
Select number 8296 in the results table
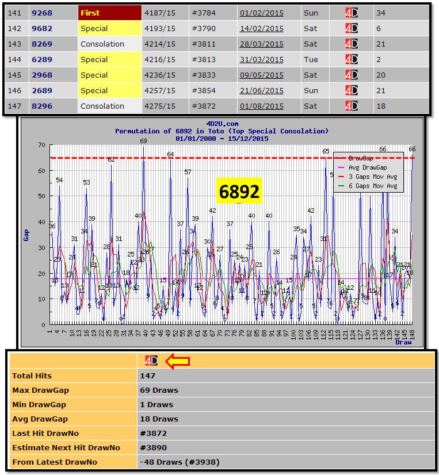42,106
